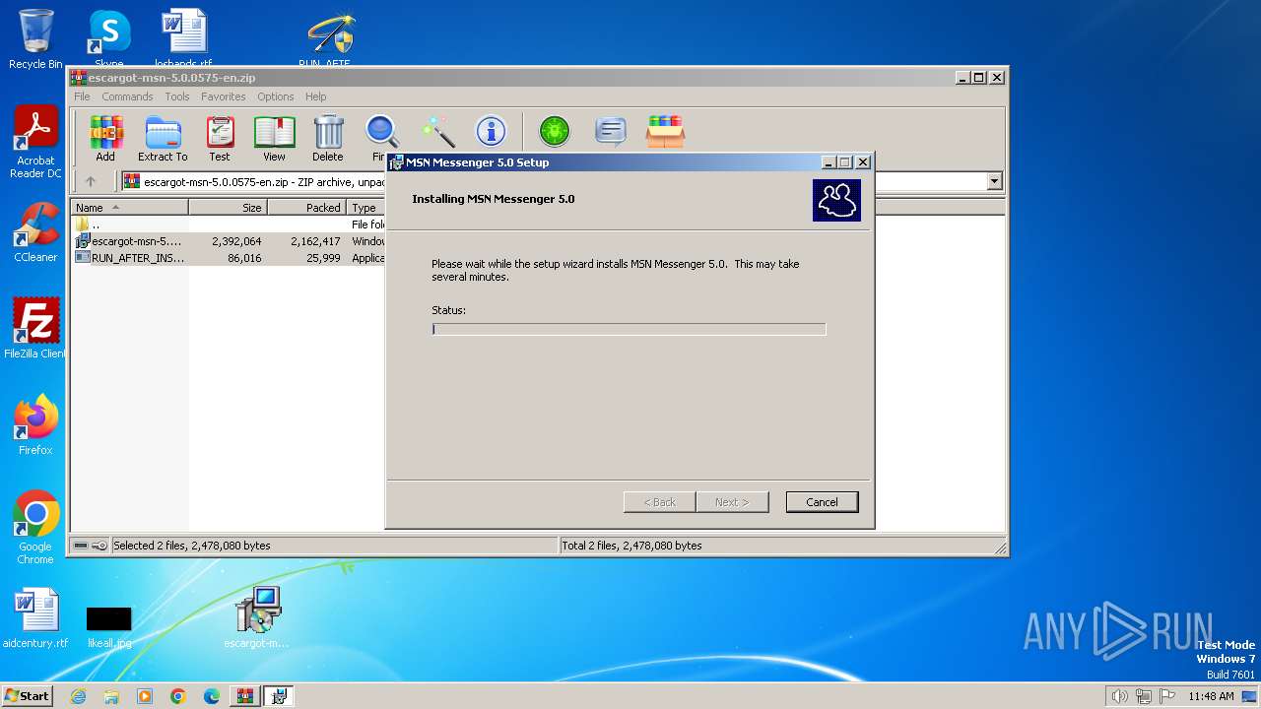Sort by the Size column header

tap(228, 208)
